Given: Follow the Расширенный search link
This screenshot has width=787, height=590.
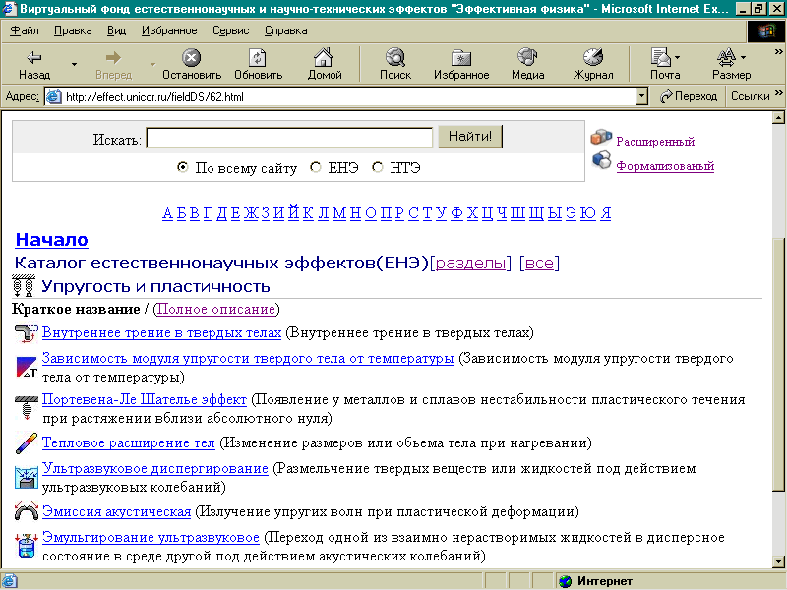Looking at the screenshot, I should tap(655, 142).
